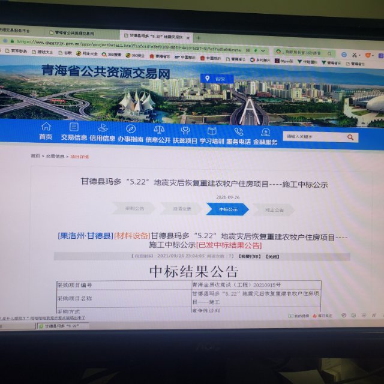Open the 谷歌 bookmark
The height and width of the screenshot is (384, 384).
[65, 53]
